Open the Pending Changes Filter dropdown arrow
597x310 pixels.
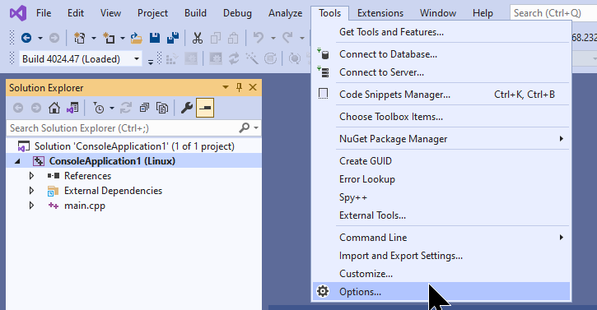tap(111, 109)
